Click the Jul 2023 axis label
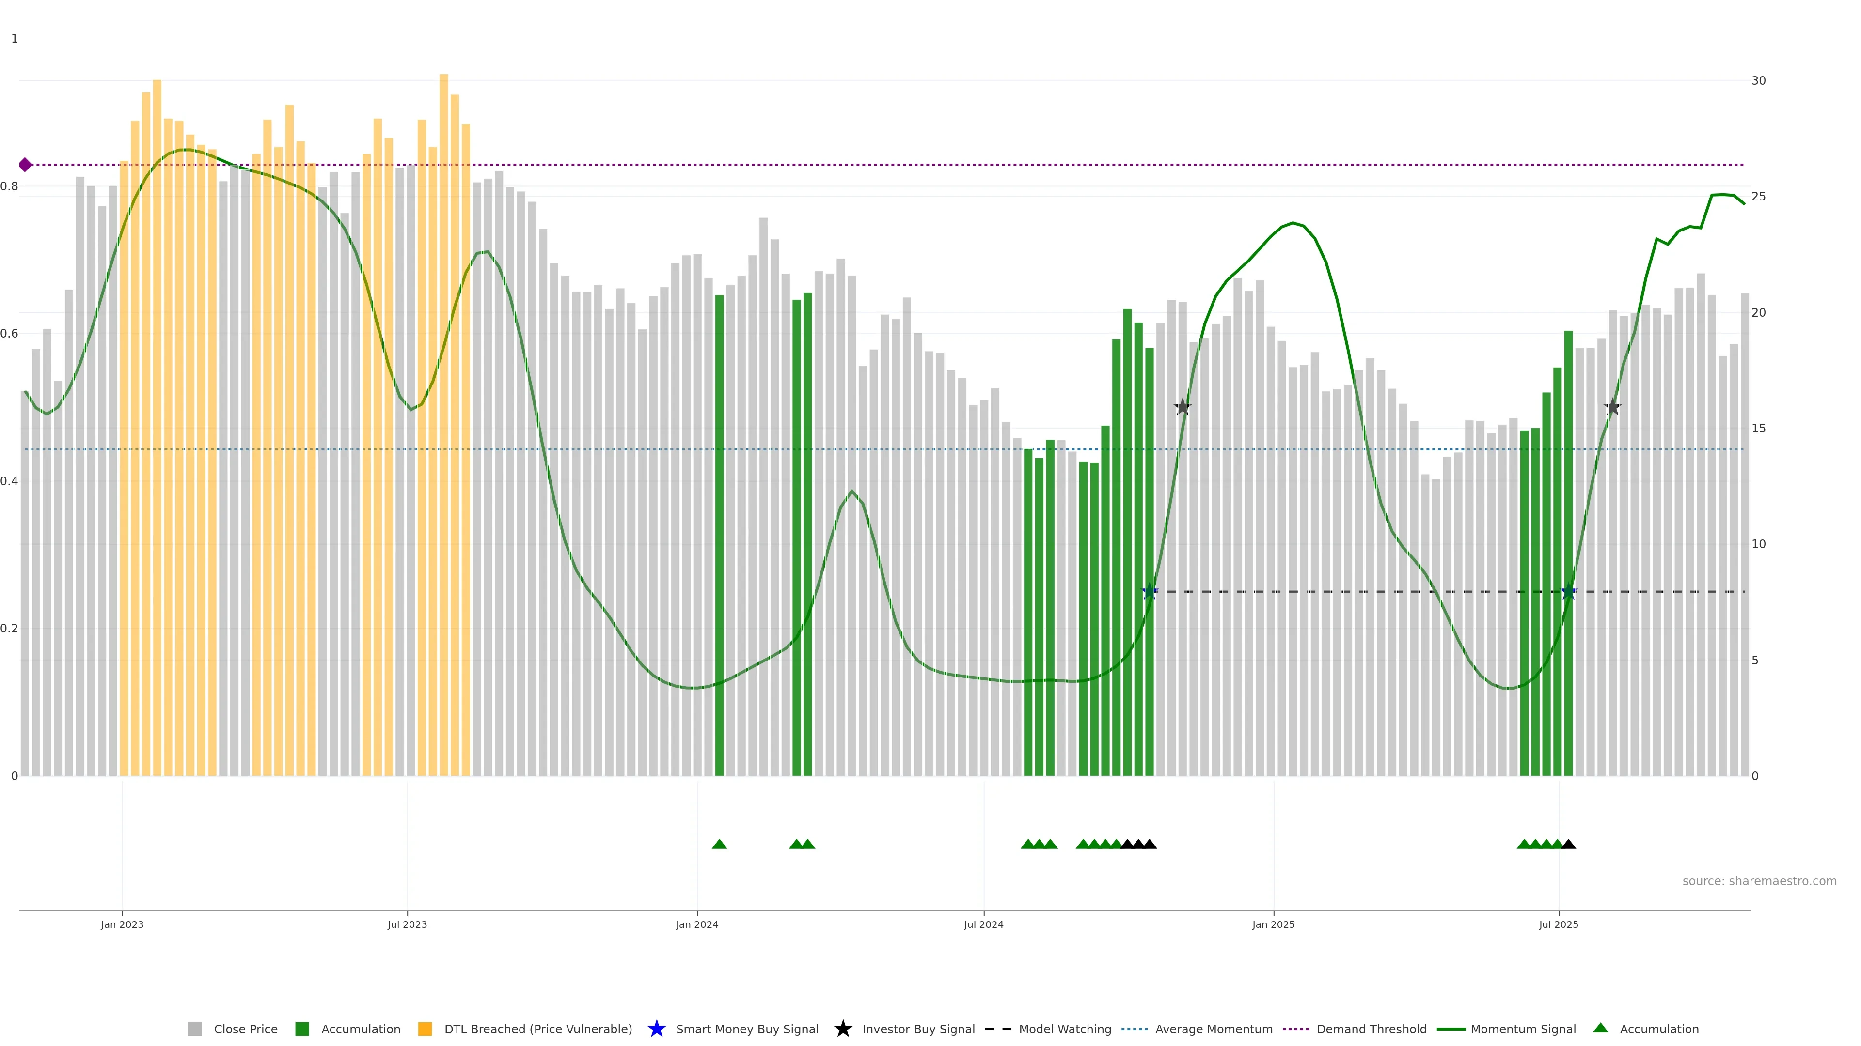 pyautogui.click(x=407, y=925)
